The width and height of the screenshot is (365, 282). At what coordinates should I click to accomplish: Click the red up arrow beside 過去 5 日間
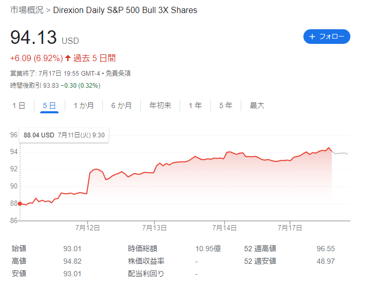(x=68, y=58)
